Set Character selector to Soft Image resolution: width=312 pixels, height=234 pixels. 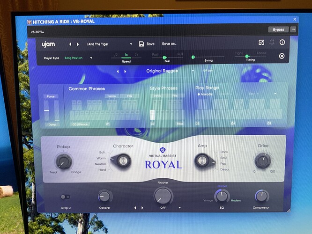pos(102,152)
